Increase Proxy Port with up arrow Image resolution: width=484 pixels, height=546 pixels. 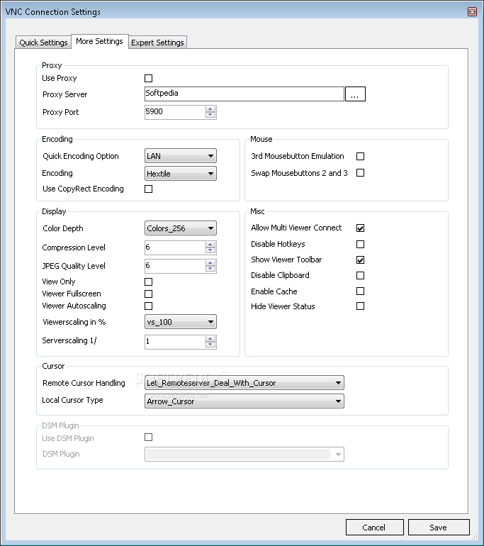pos(210,109)
